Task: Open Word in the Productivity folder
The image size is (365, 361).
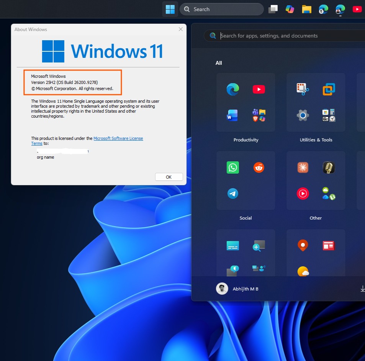Action: pyautogui.click(x=232, y=115)
